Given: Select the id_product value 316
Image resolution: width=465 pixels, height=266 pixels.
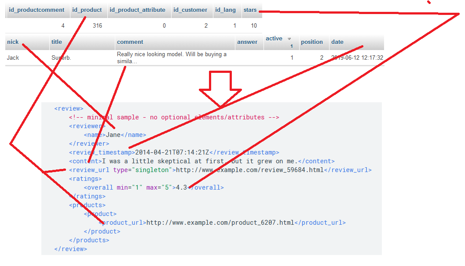Looking at the screenshot, I should click(x=97, y=26).
